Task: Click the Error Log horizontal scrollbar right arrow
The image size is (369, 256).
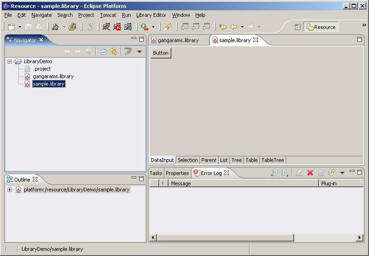Action: point(360,238)
